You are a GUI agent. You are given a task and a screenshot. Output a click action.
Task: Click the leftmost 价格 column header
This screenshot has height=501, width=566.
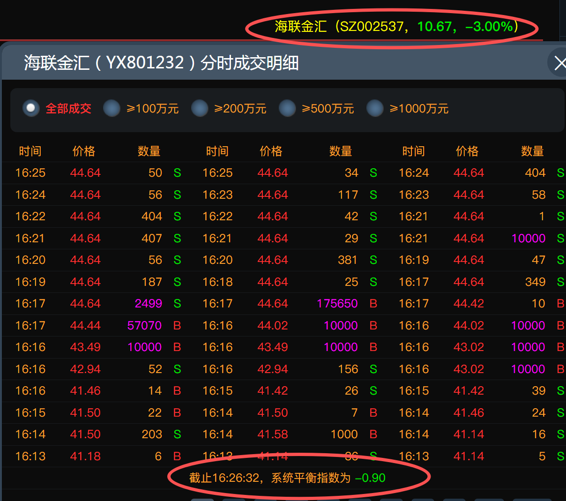coord(84,151)
